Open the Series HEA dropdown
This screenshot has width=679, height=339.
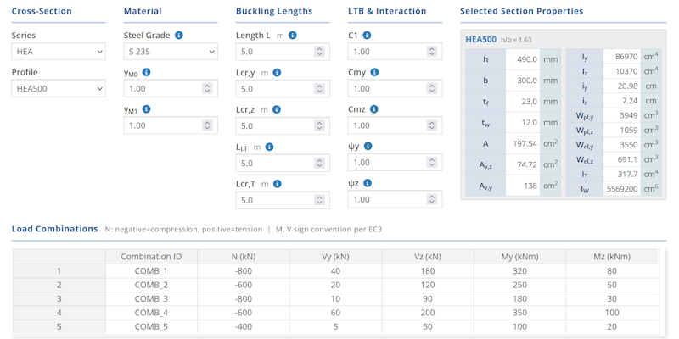tap(58, 52)
